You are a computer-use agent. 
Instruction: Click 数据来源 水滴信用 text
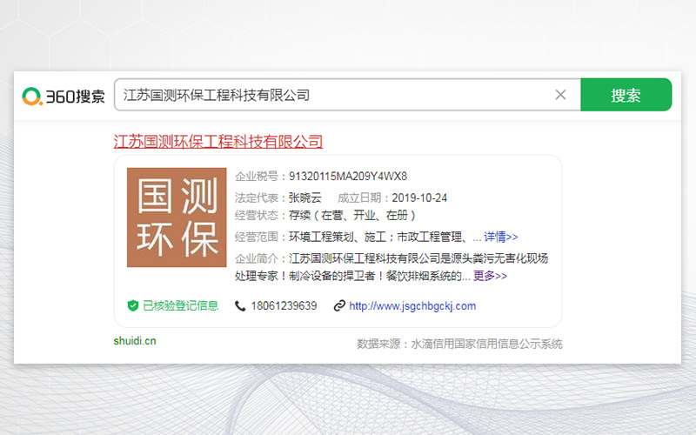point(459,344)
